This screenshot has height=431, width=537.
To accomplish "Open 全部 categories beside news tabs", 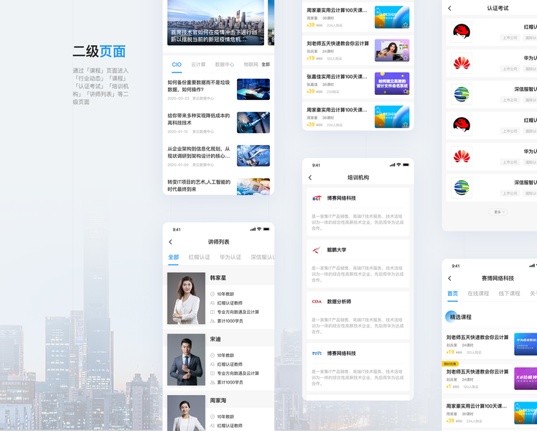I will (x=266, y=65).
